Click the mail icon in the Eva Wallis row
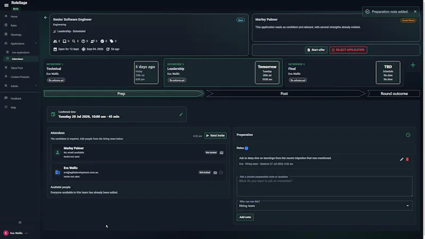The image size is (425, 239). coord(215,173)
